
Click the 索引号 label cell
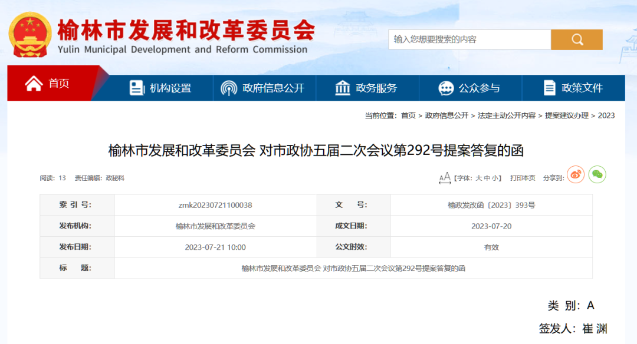(77, 205)
